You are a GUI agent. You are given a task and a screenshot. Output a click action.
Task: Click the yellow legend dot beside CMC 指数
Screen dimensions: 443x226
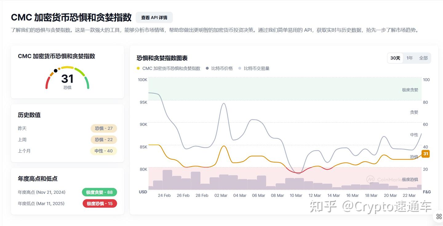138,68
